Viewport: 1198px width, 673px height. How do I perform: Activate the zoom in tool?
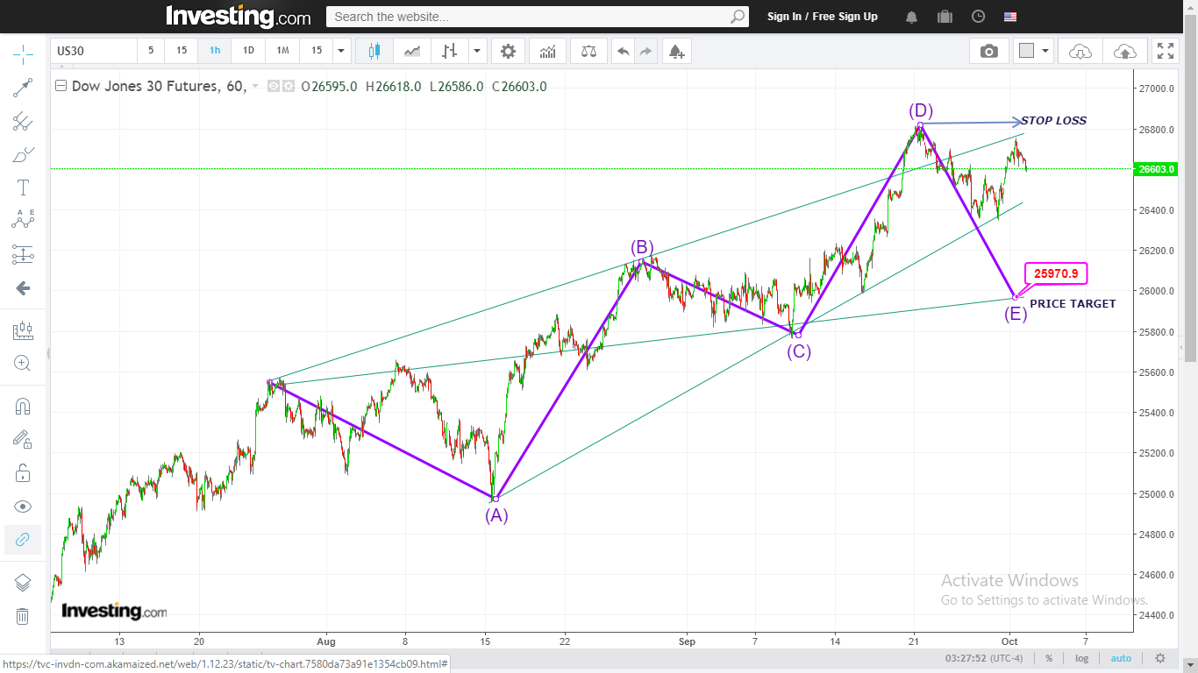[23, 363]
